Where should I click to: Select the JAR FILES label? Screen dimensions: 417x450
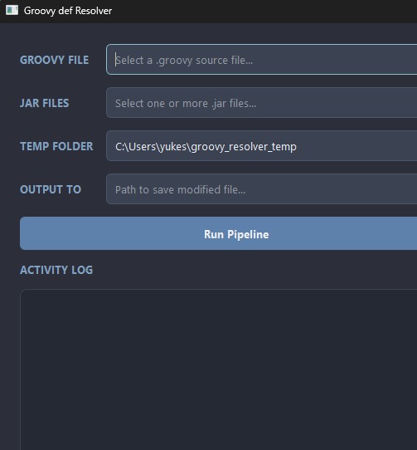coord(45,103)
